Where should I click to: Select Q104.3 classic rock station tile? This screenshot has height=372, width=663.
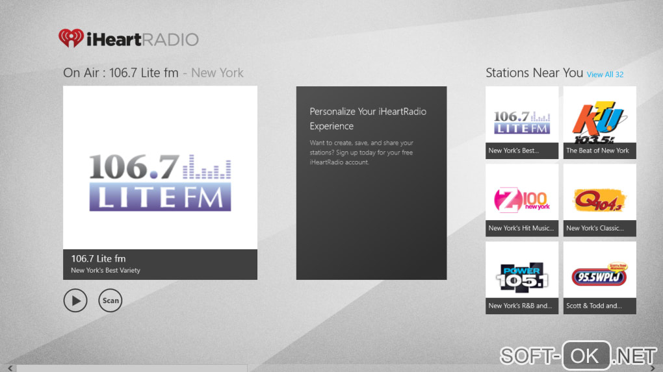click(x=599, y=200)
